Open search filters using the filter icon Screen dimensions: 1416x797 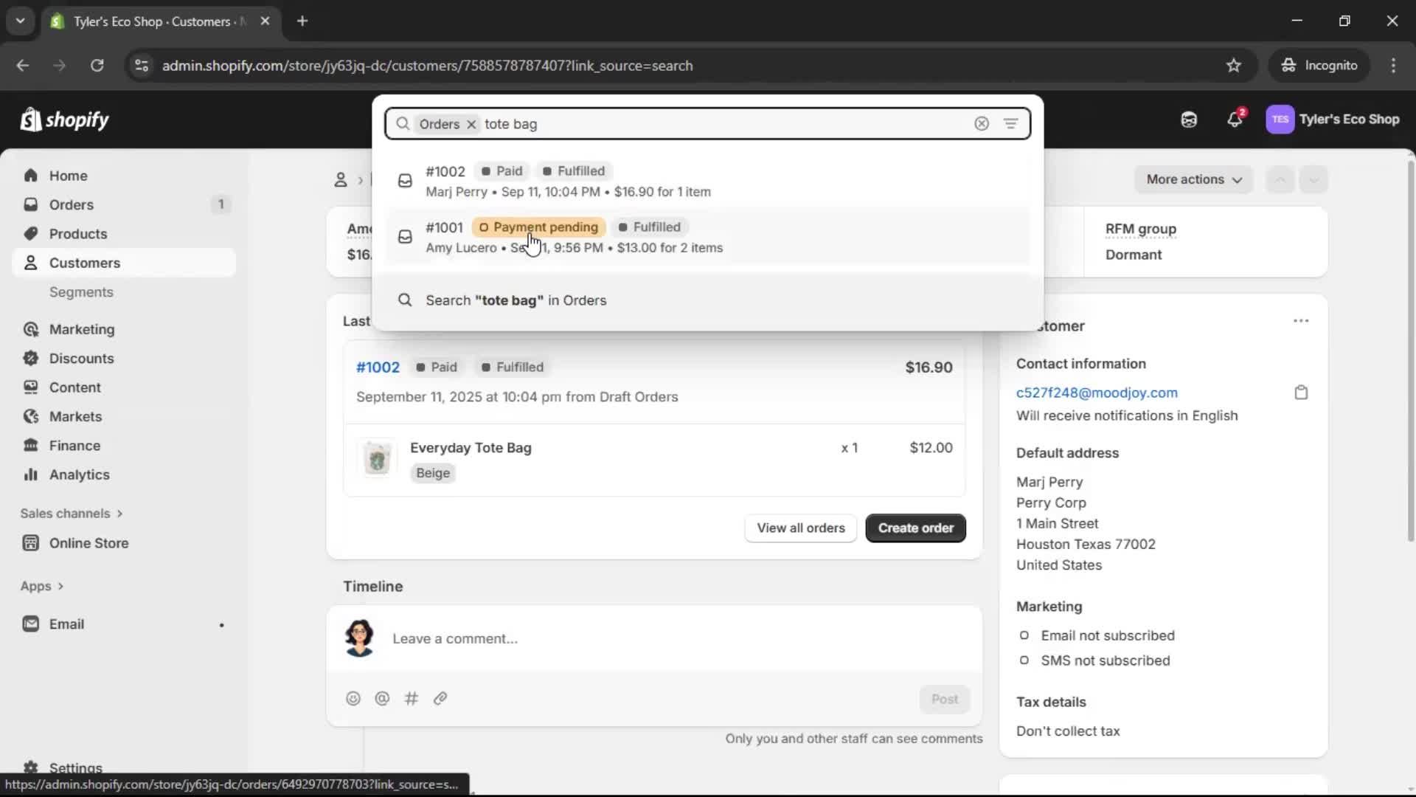click(x=1011, y=123)
